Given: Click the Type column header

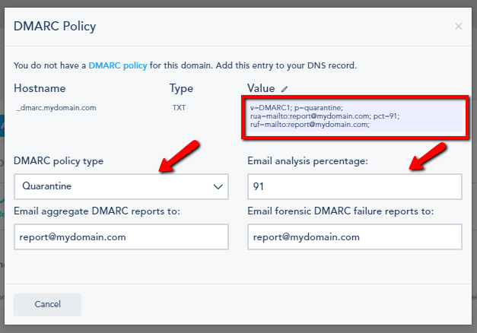Looking at the screenshot, I should coord(181,89).
